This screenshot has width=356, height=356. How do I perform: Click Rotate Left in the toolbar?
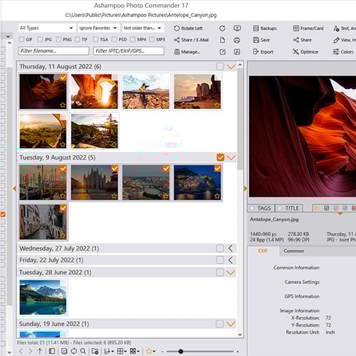coord(188,28)
